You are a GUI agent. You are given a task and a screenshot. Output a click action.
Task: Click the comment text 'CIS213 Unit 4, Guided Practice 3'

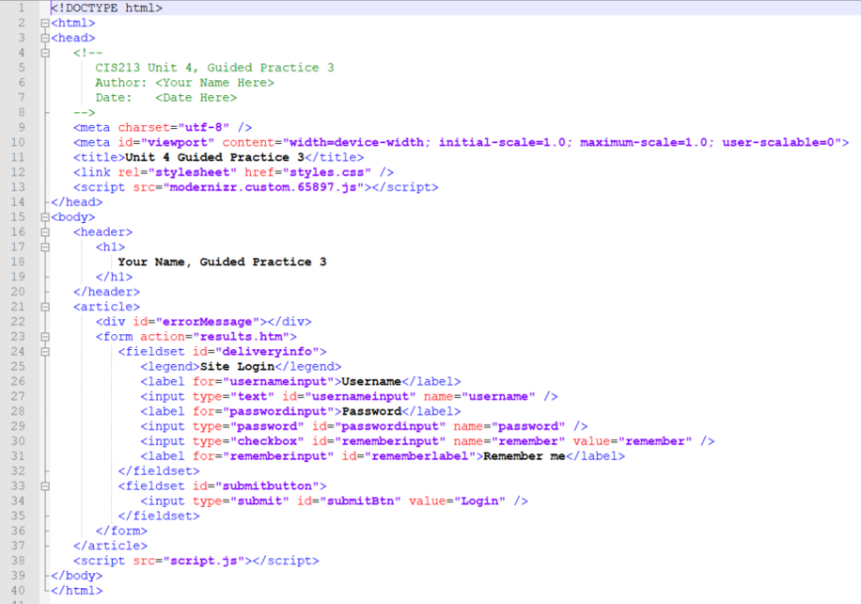click(x=214, y=68)
